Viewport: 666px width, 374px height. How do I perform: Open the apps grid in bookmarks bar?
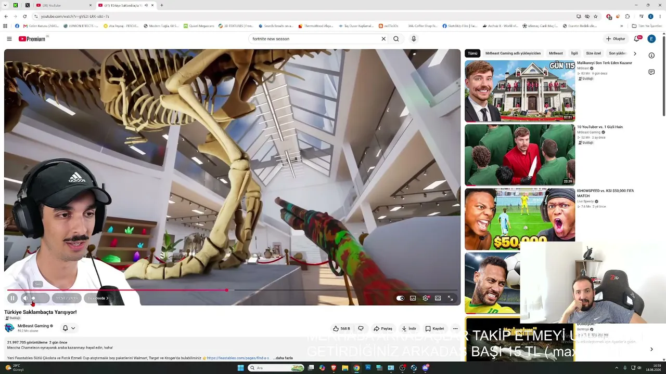tap(5, 26)
